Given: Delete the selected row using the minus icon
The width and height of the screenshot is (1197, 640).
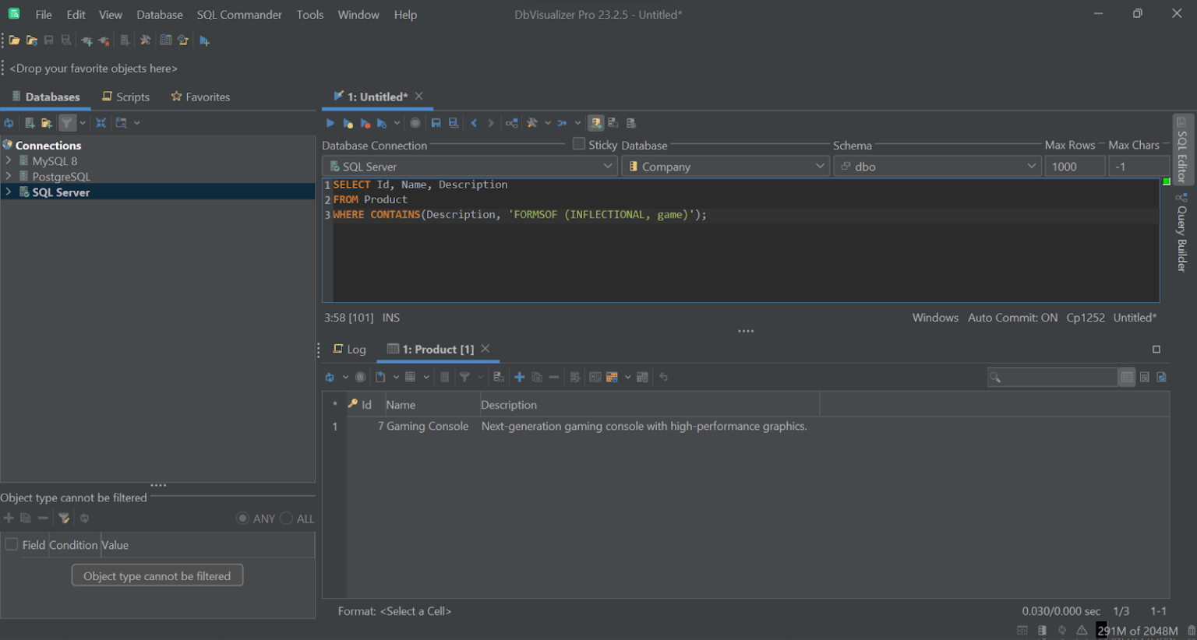Looking at the screenshot, I should [553, 377].
